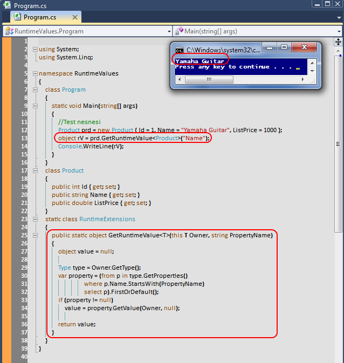Click the console horizontal scrollbar thumb
The height and width of the screenshot is (363, 344).
tap(209, 79)
